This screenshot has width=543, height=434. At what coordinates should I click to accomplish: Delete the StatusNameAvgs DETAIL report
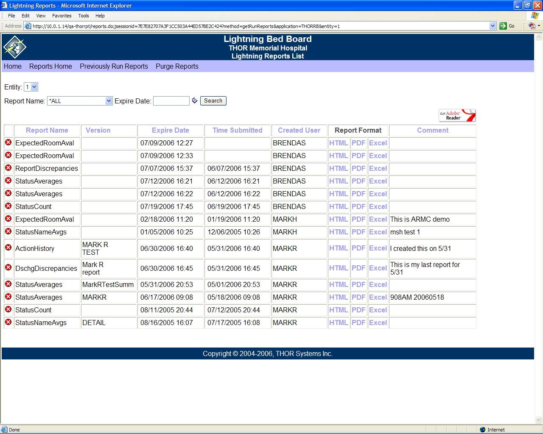[8, 322]
